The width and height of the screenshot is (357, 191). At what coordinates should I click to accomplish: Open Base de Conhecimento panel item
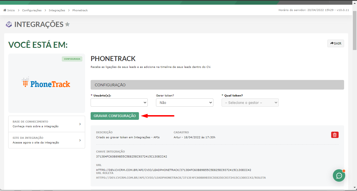pos(47,124)
